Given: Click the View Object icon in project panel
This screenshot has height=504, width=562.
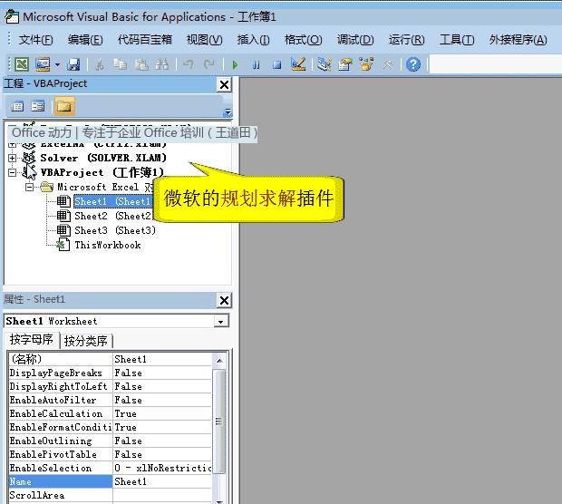Looking at the screenshot, I should click(38, 107).
